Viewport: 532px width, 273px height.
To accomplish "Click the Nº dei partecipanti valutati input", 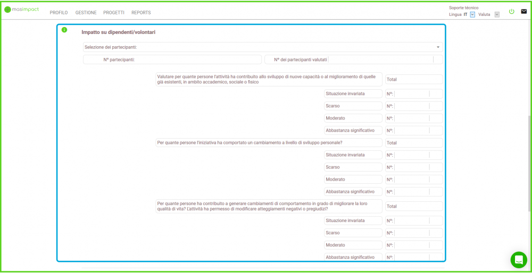I will click(x=380, y=59).
